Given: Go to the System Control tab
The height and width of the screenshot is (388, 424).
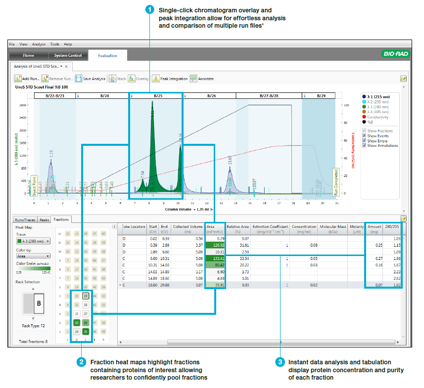Looking at the screenshot, I should coord(68,56).
